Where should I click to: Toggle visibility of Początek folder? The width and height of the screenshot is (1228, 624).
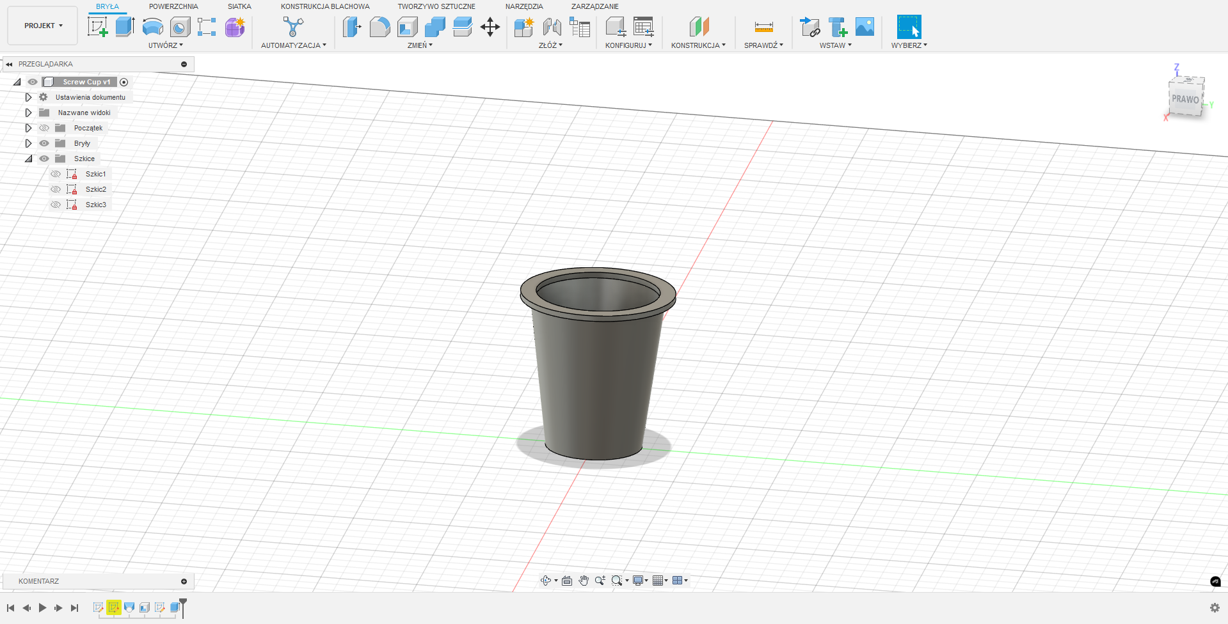coord(44,128)
